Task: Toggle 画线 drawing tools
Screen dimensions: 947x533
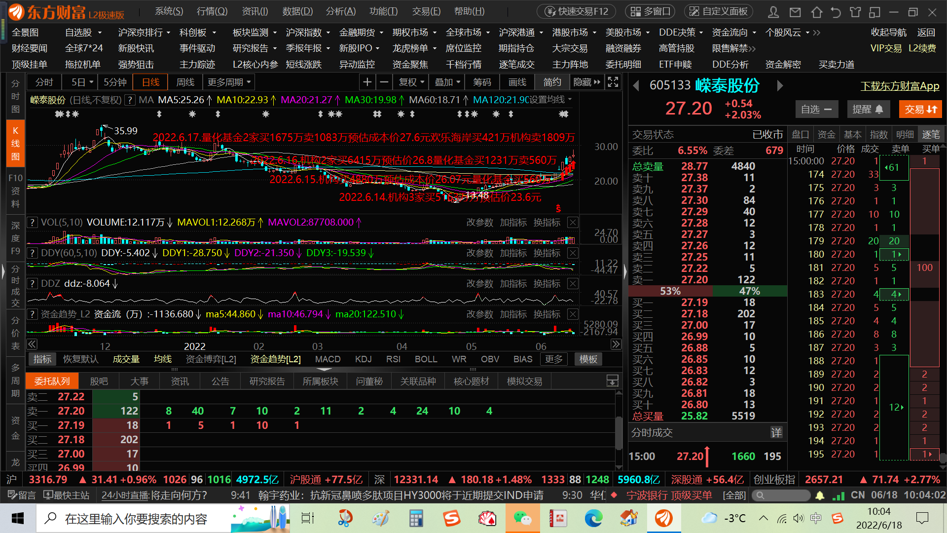Action: tap(517, 82)
